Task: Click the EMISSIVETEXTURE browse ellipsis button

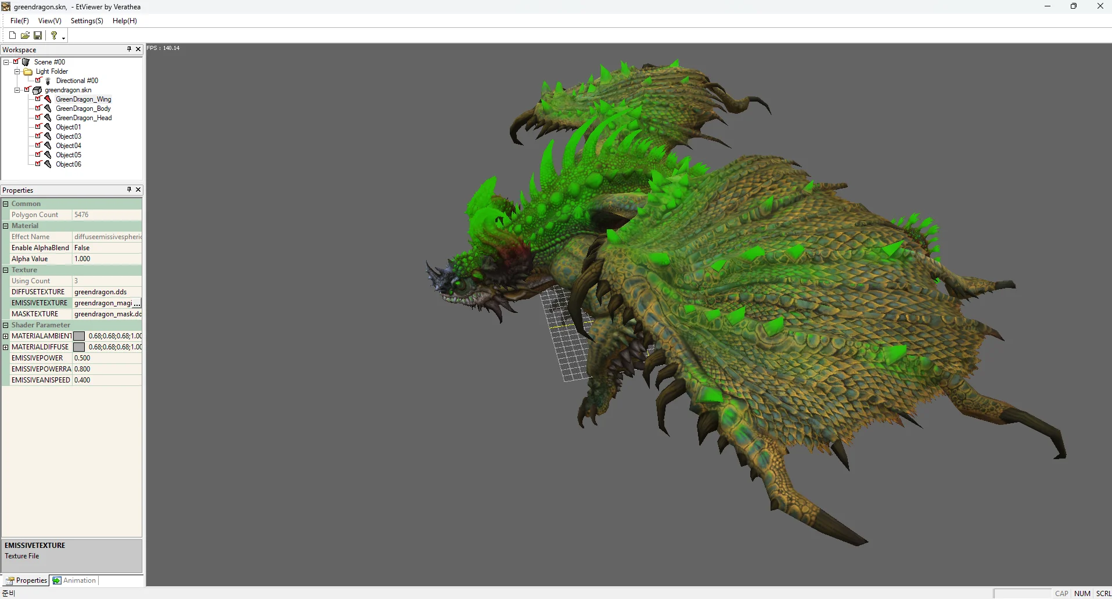Action: point(137,303)
